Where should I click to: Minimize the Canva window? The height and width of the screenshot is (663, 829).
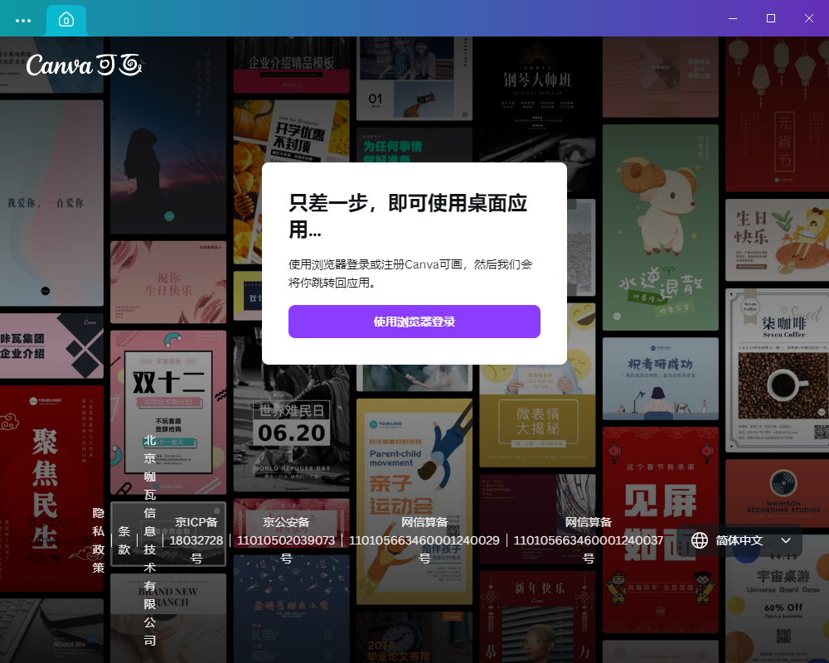pyautogui.click(x=733, y=18)
